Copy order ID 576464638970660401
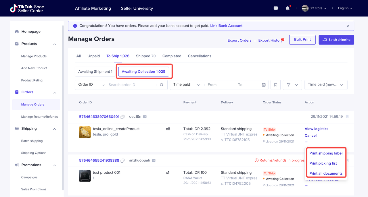The width and height of the screenshot is (368, 197). [x=122, y=117]
